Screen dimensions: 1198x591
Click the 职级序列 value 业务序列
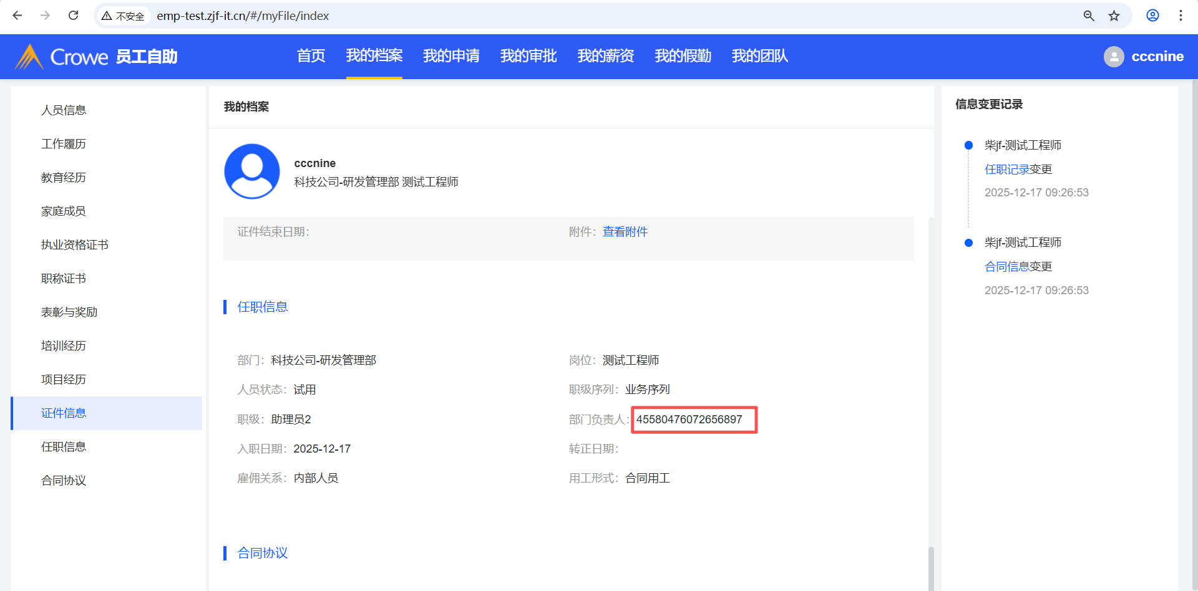click(x=648, y=390)
